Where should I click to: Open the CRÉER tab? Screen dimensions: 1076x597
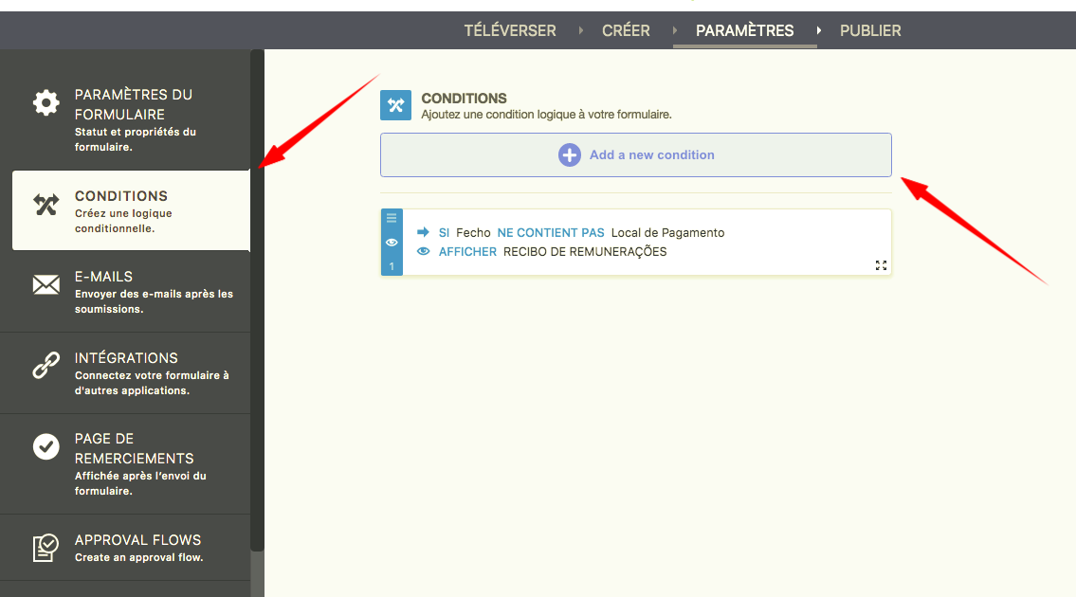click(x=626, y=31)
